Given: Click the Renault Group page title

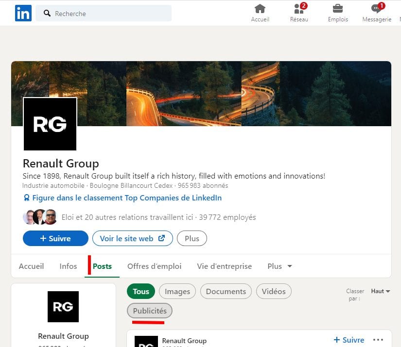Looking at the screenshot, I should 61,164.
